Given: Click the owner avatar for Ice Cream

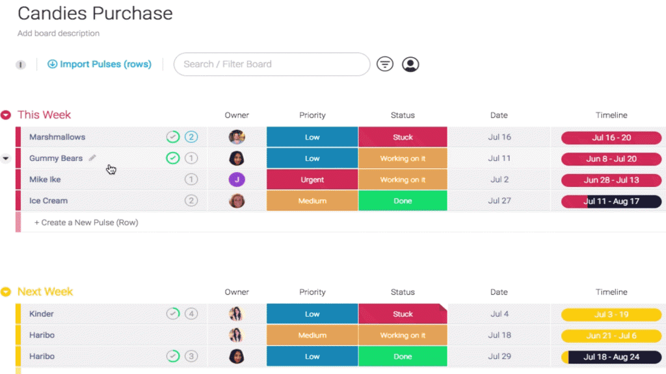Looking at the screenshot, I should [237, 201].
